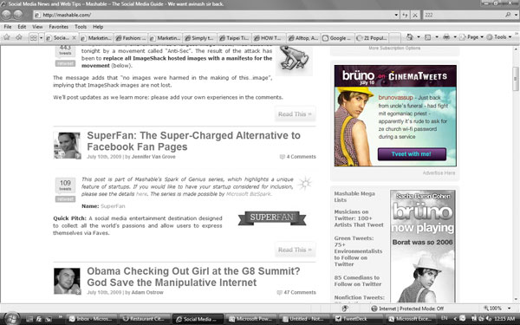Click the new blank tab button
520x325 pixels.
tap(394, 38)
